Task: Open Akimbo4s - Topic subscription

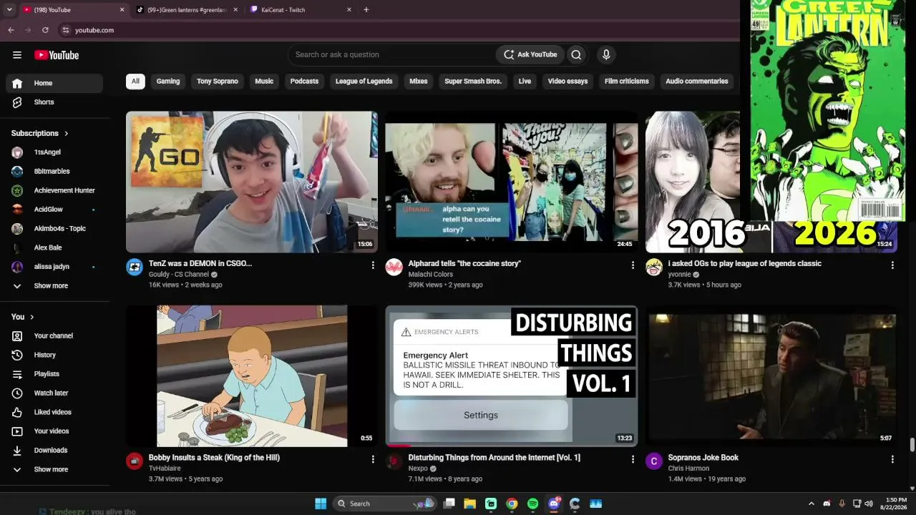Action: pyautogui.click(x=54, y=229)
